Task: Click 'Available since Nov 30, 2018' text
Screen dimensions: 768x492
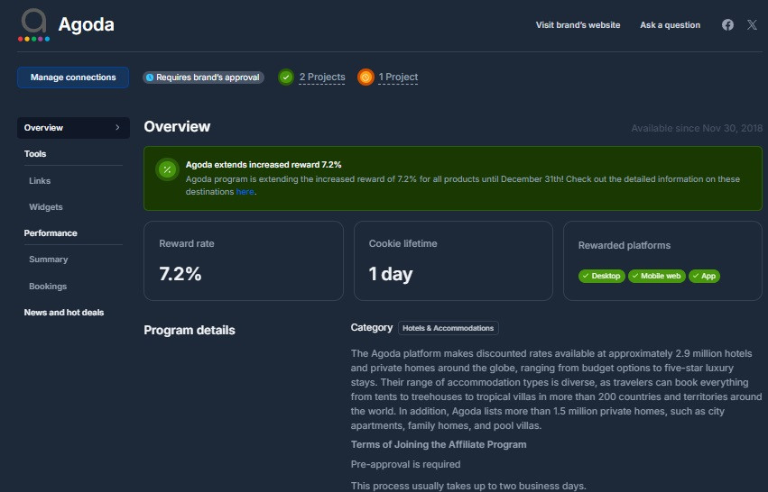Action: coord(697,128)
